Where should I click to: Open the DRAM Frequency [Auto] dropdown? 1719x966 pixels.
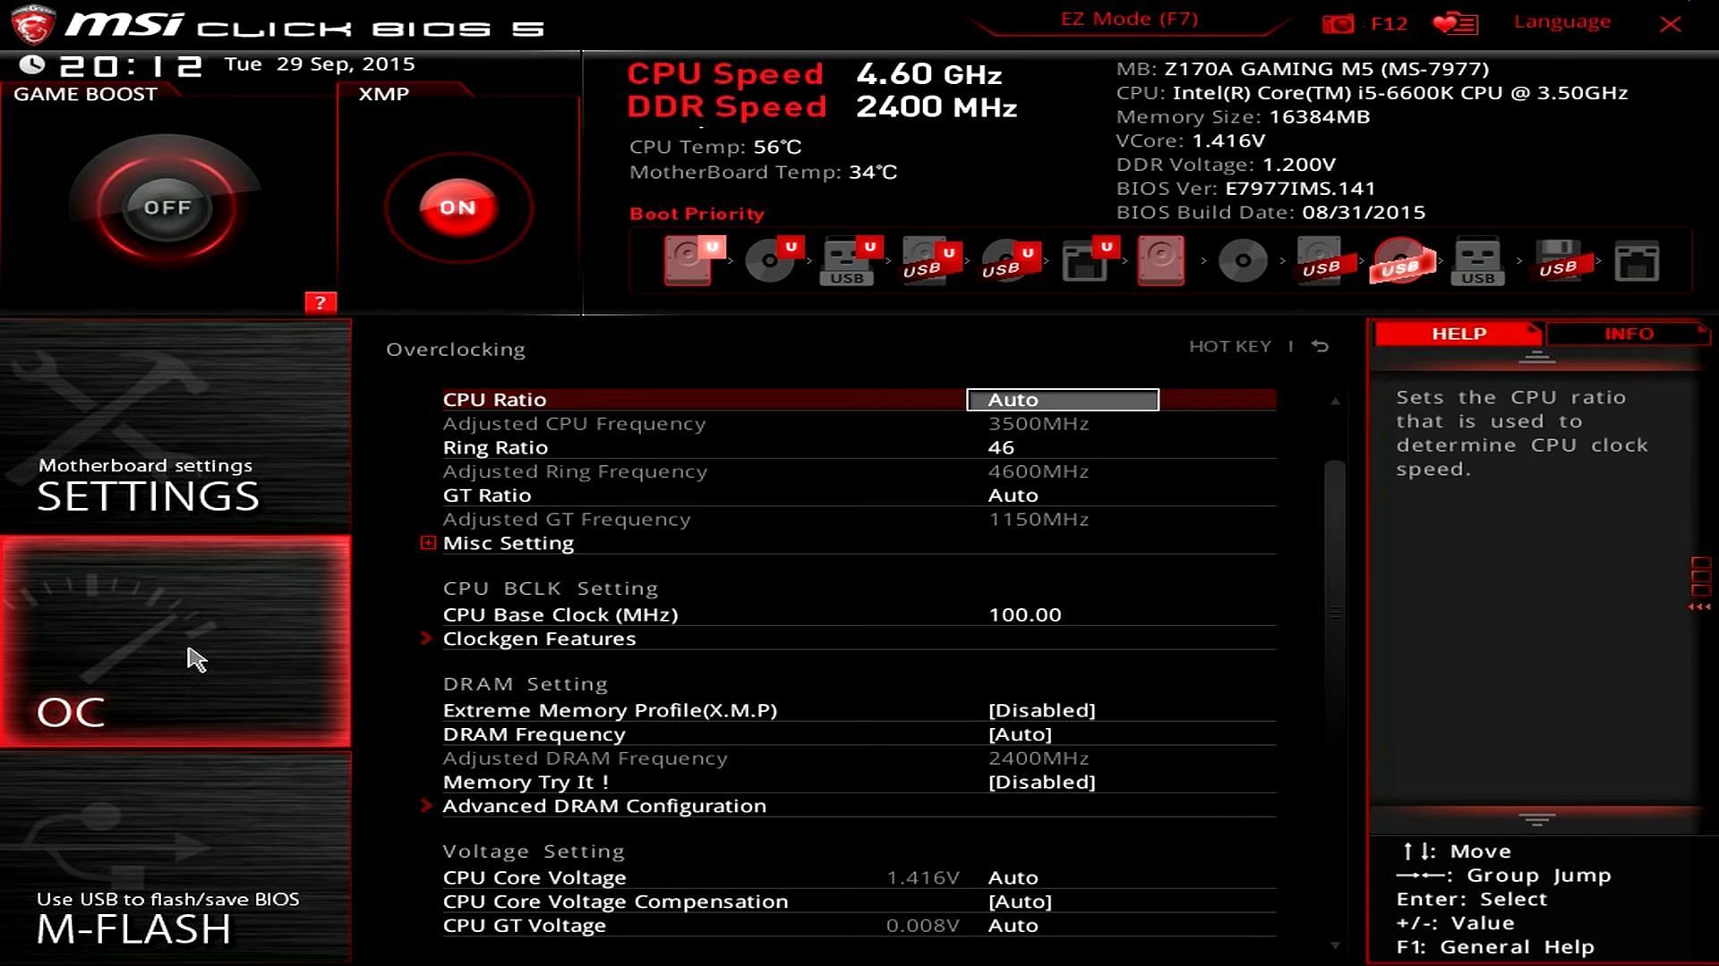click(1020, 734)
